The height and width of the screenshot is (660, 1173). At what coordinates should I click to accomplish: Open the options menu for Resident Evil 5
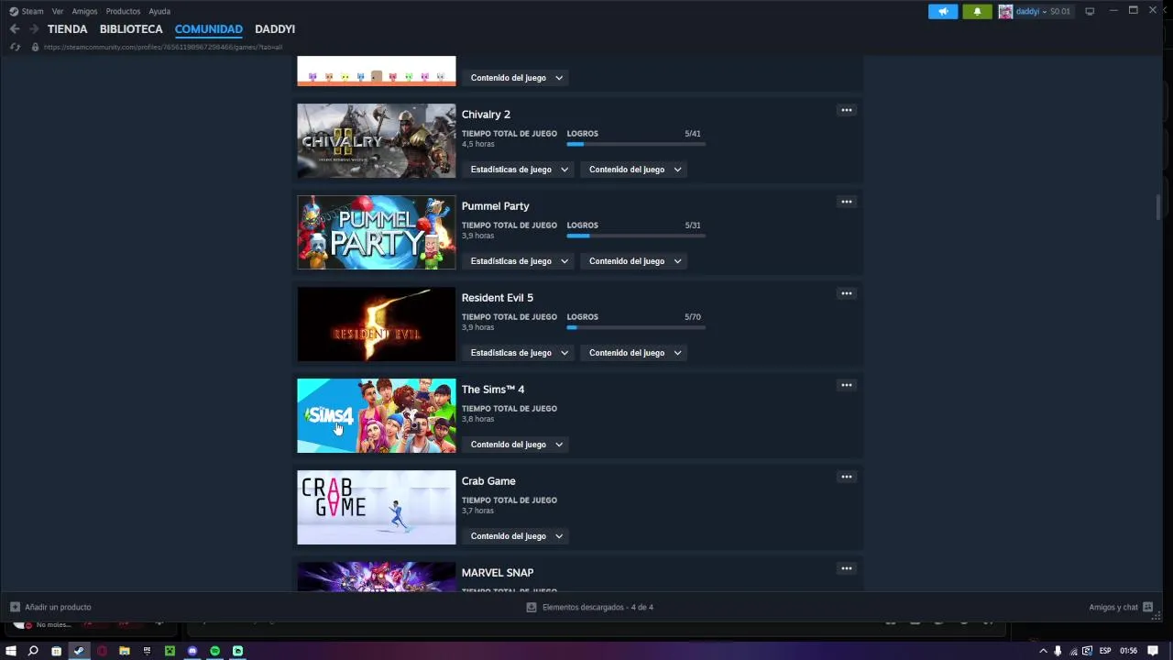tap(847, 293)
